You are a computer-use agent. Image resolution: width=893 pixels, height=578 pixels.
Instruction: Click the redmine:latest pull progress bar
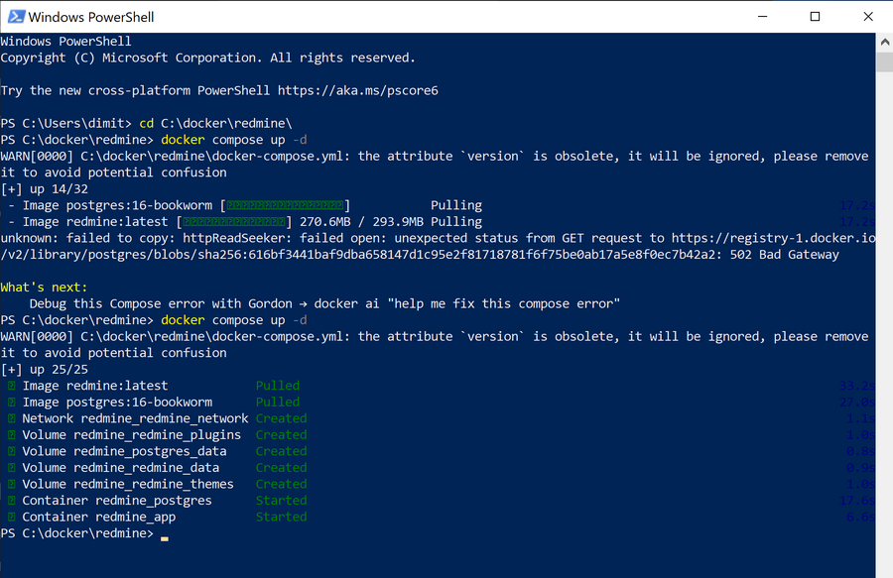pos(234,222)
